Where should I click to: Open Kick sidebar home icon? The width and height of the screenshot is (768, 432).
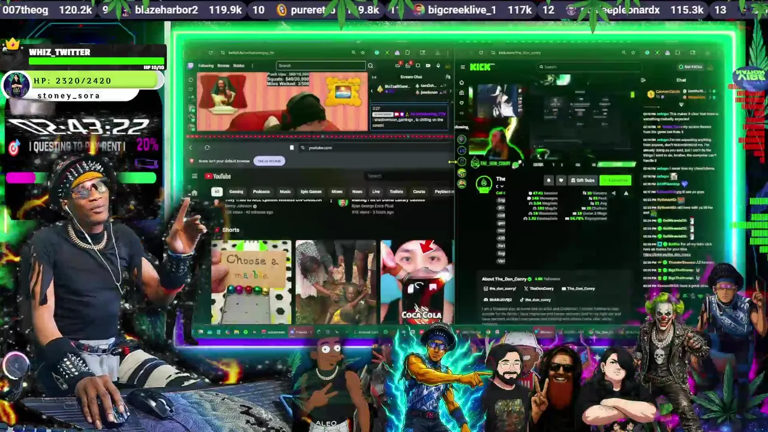[461, 83]
